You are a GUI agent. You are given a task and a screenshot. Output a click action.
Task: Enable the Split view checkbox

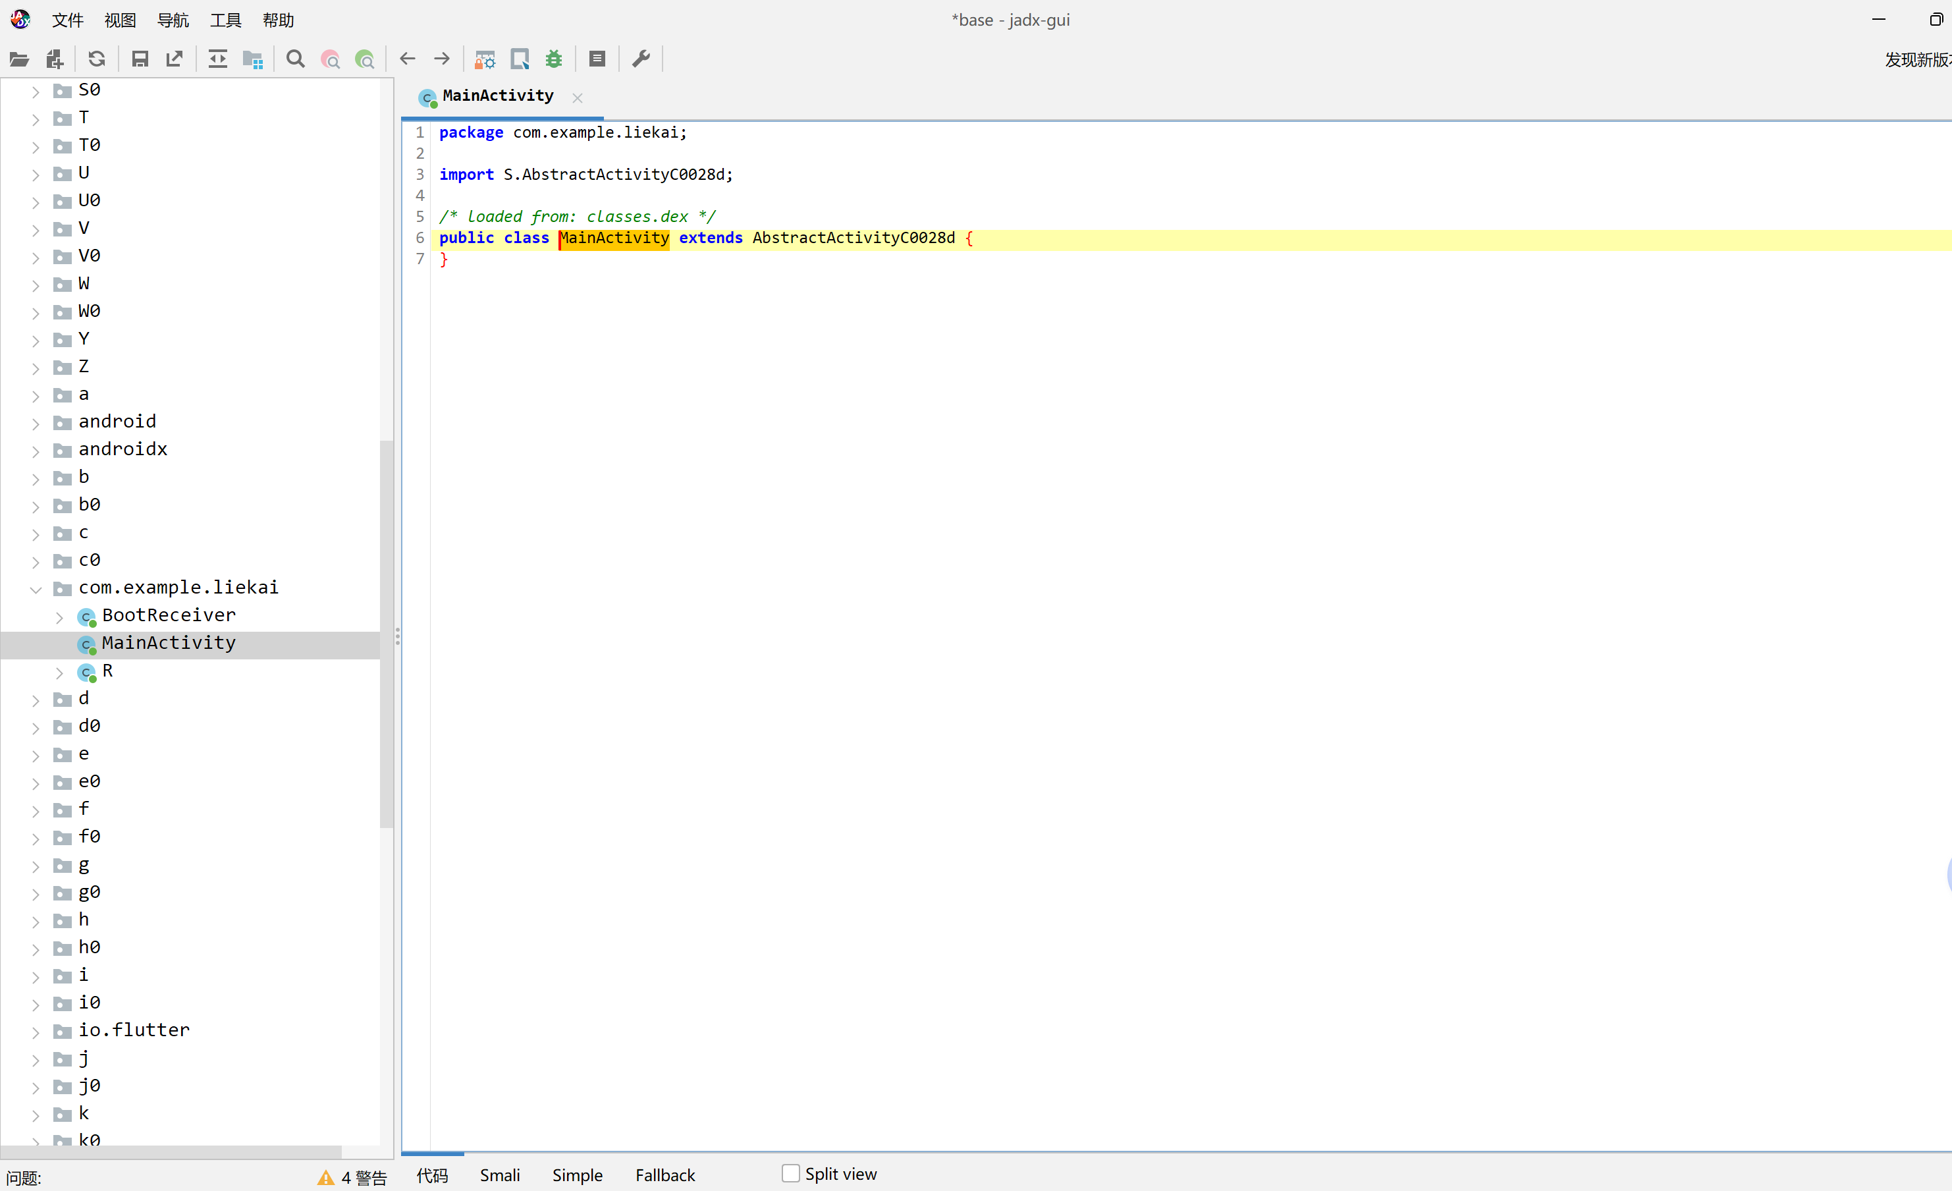pyautogui.click(x=791, y=1174)
